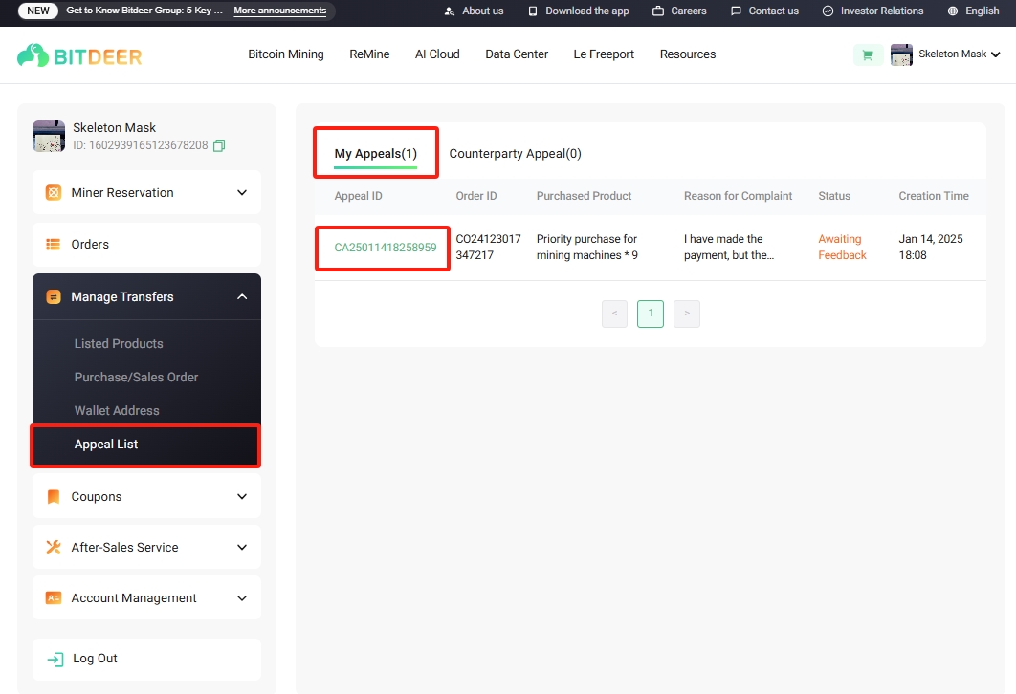
Task: Open the AI Cloud menu
Action: coord(437,54)
